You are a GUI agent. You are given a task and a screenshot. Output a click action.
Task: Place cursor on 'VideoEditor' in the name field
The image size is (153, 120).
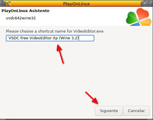[41, 38]
